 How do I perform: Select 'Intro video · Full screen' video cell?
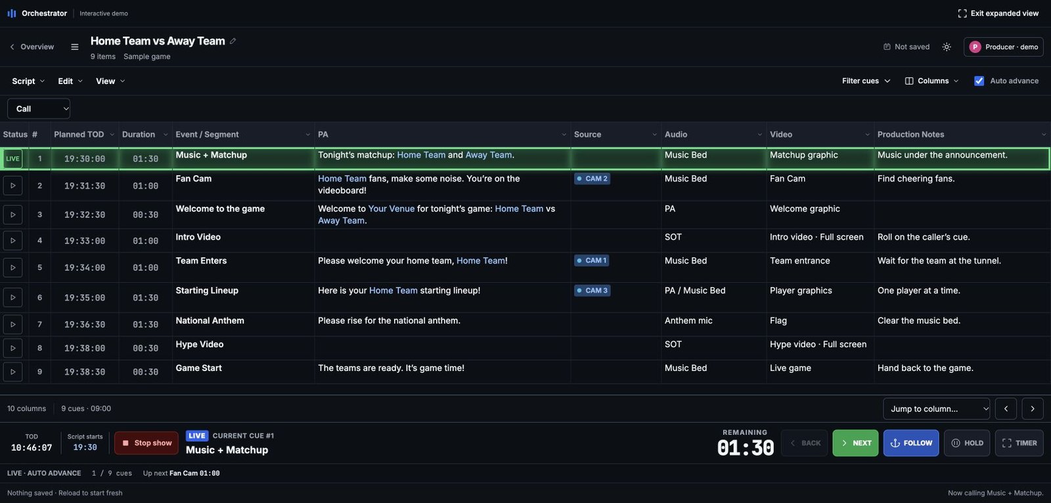(820, 241)
